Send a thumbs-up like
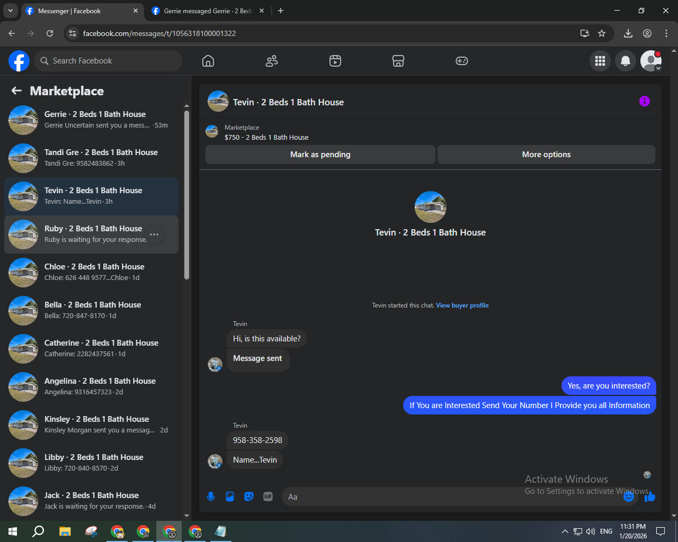This screenshot has height=542, width=678. pyautogui.click(x=650, y=496)
